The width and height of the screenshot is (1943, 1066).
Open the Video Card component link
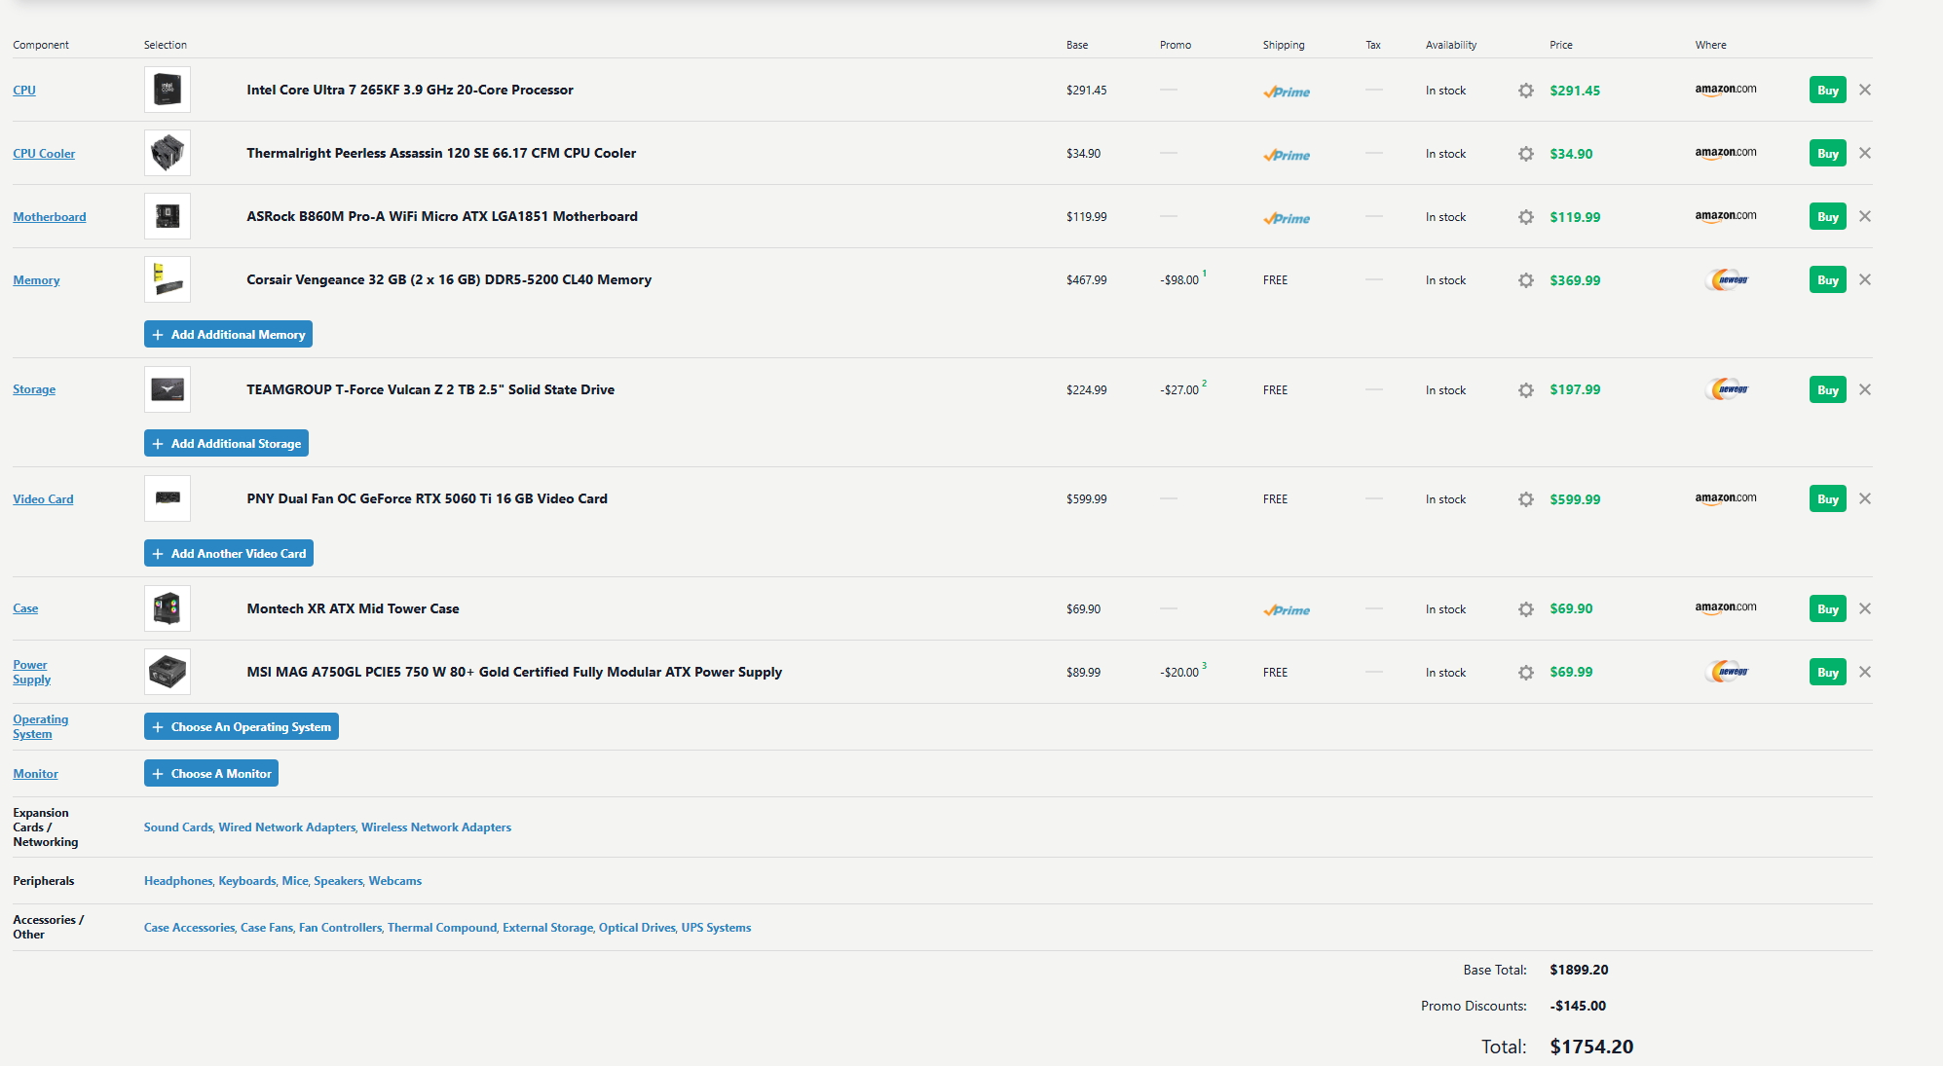[x=43, y=499]
